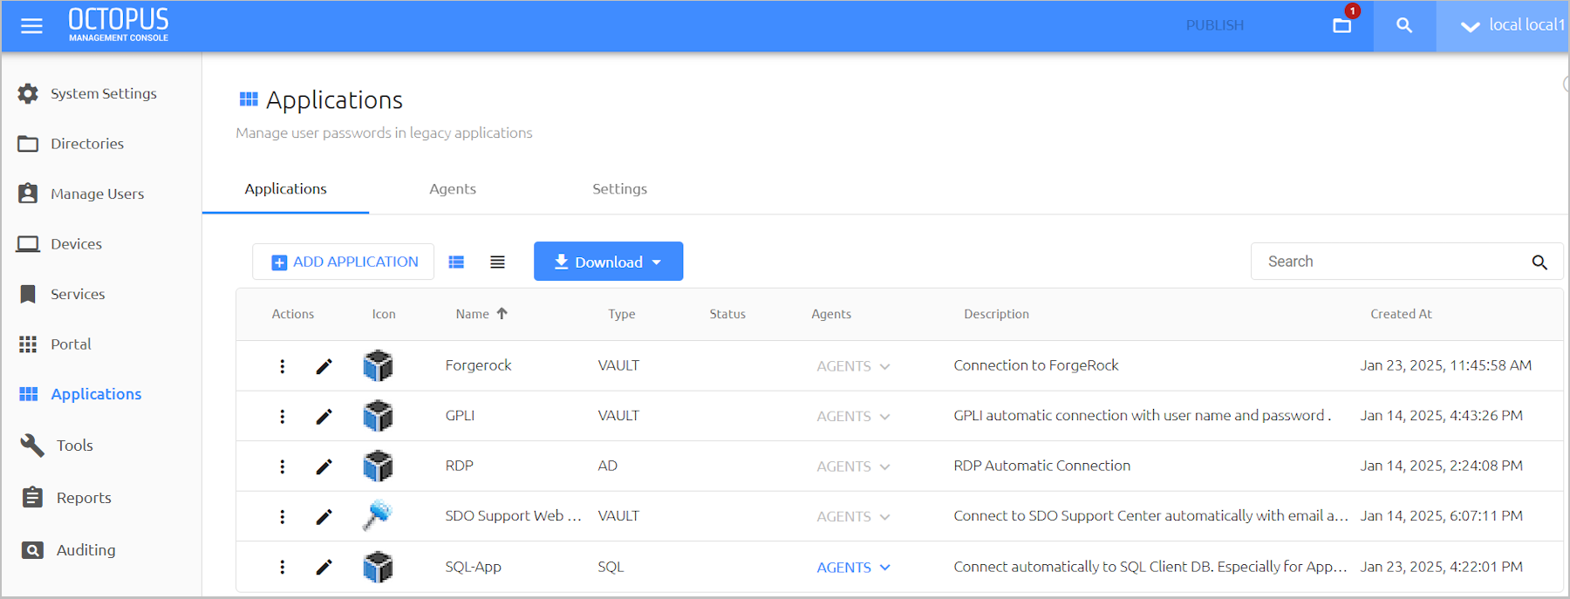Expand AGENTS dropdown for GPLI
Image resolution: width=1570 pixels, height=599 pixels.
tap(853, 416)
